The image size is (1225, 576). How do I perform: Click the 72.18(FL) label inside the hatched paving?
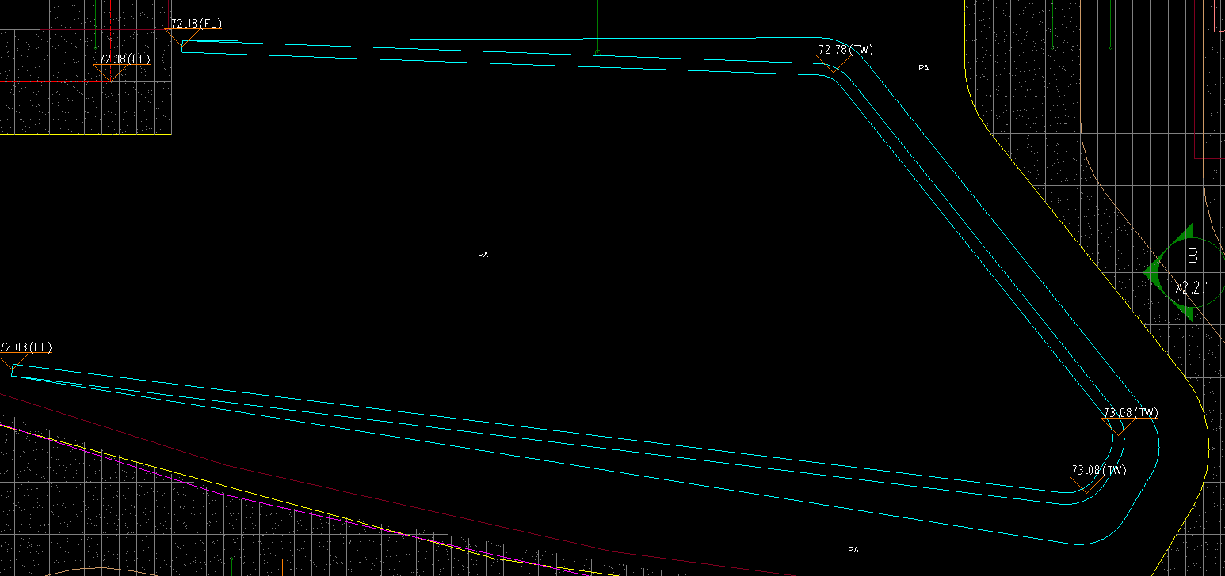pyautogui.click(x=124, y=59)
